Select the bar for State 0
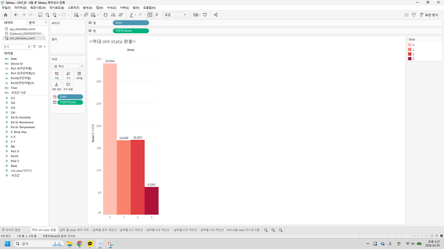 tap(110, 139)
